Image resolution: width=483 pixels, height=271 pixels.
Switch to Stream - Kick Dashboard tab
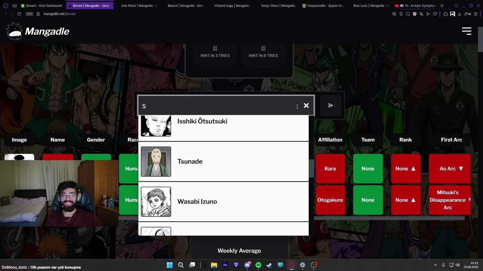tap(42, 6)
